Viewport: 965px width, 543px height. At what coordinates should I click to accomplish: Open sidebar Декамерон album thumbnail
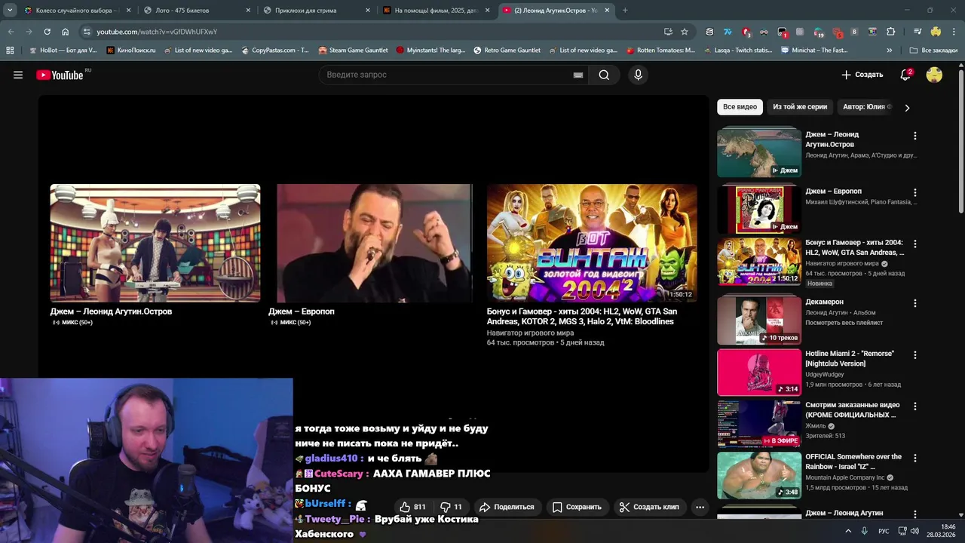tap(759, 321)
